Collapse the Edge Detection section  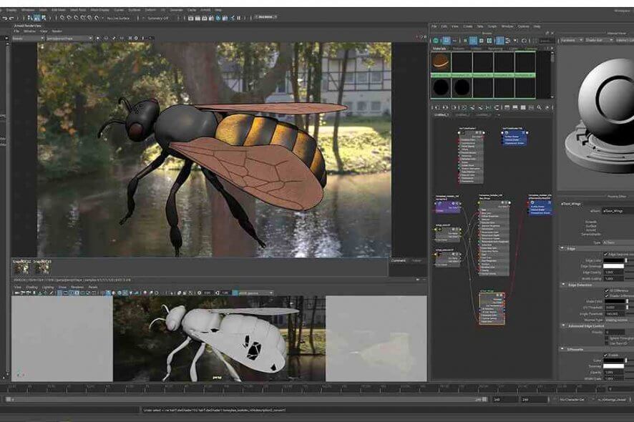[x=562, y=285]
